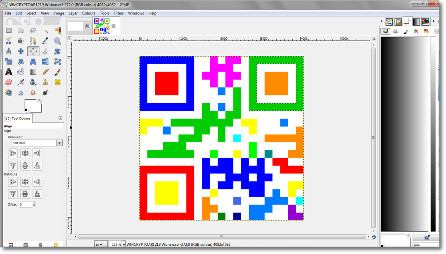
Task: Open the File menu
Action: [8, 13]
